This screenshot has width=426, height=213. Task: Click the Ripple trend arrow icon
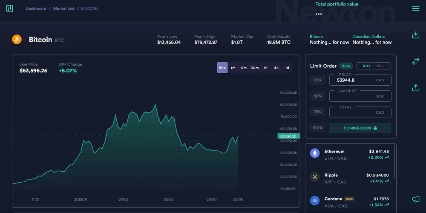pyautogui.click(x=387, y=181)
